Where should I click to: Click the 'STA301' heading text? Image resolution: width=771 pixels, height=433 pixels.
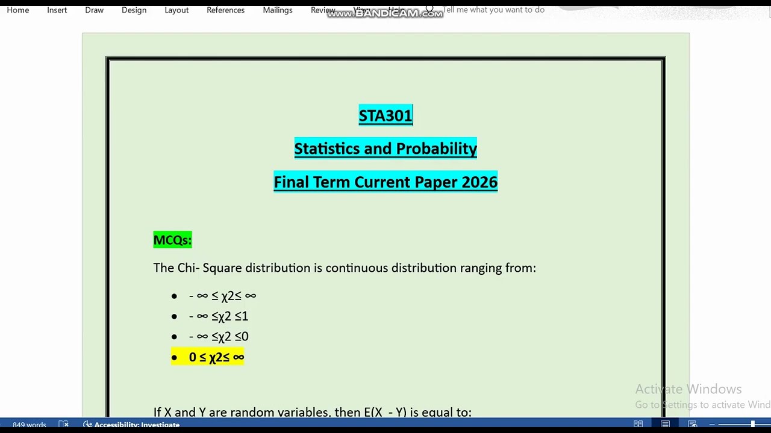(385, 115)
